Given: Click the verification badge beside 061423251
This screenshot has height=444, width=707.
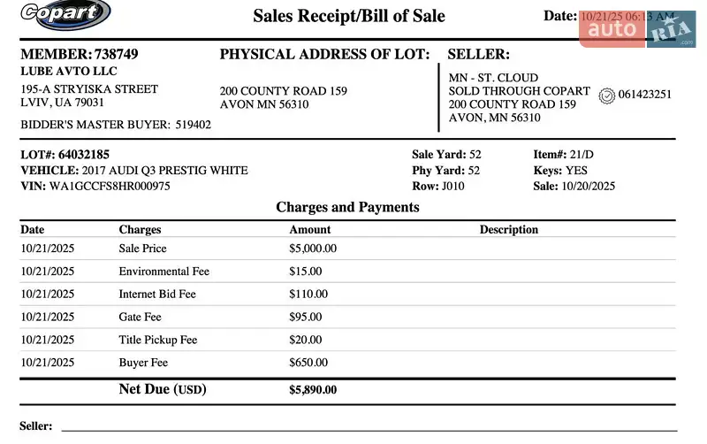Looking at the screenshot, I should pos(606,96).
